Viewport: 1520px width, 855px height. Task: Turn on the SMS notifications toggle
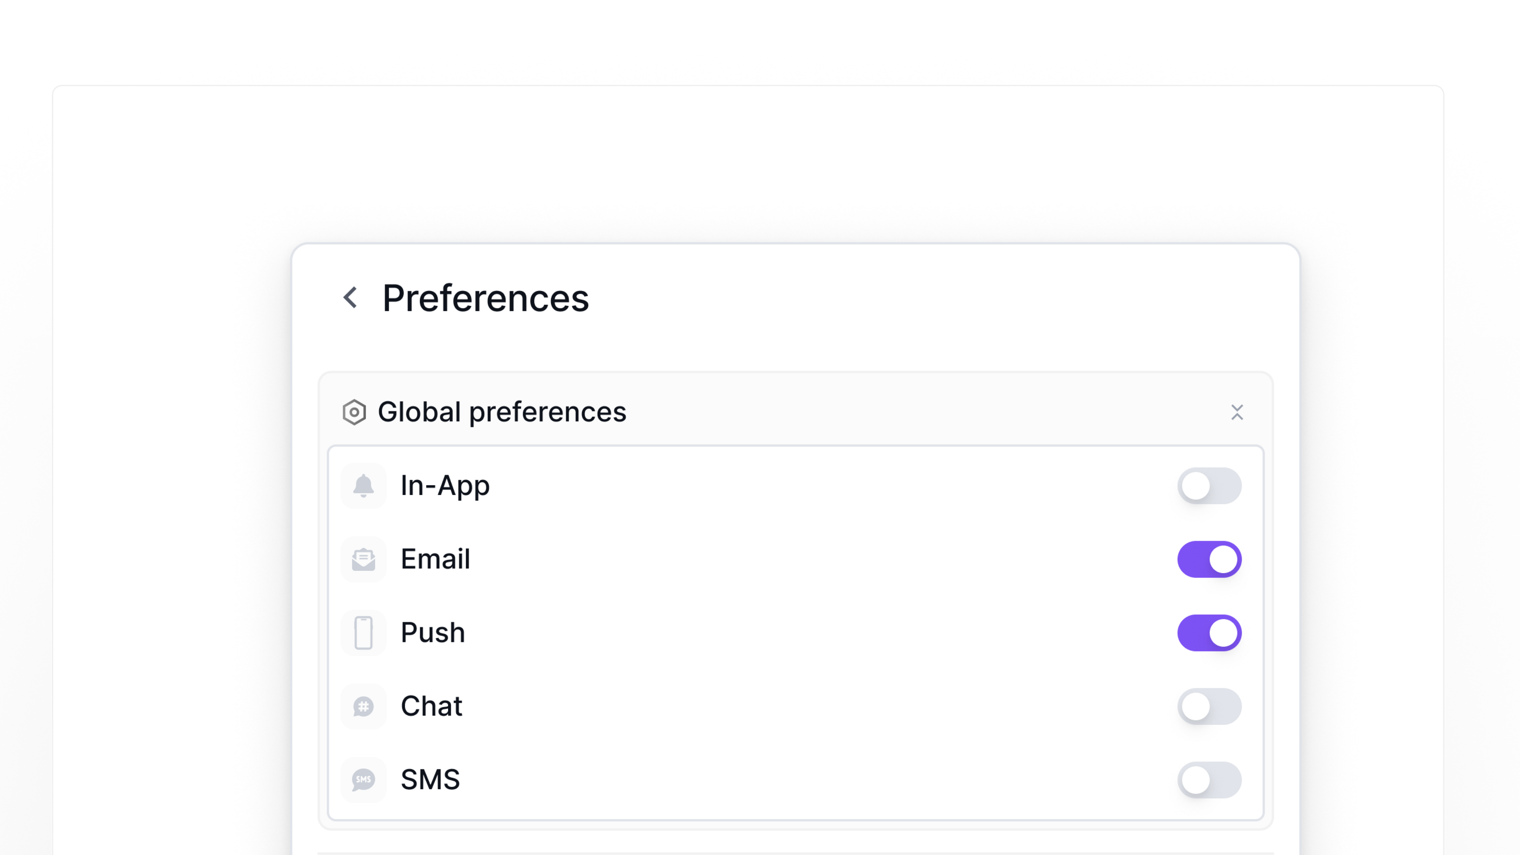click(1210, 779)
